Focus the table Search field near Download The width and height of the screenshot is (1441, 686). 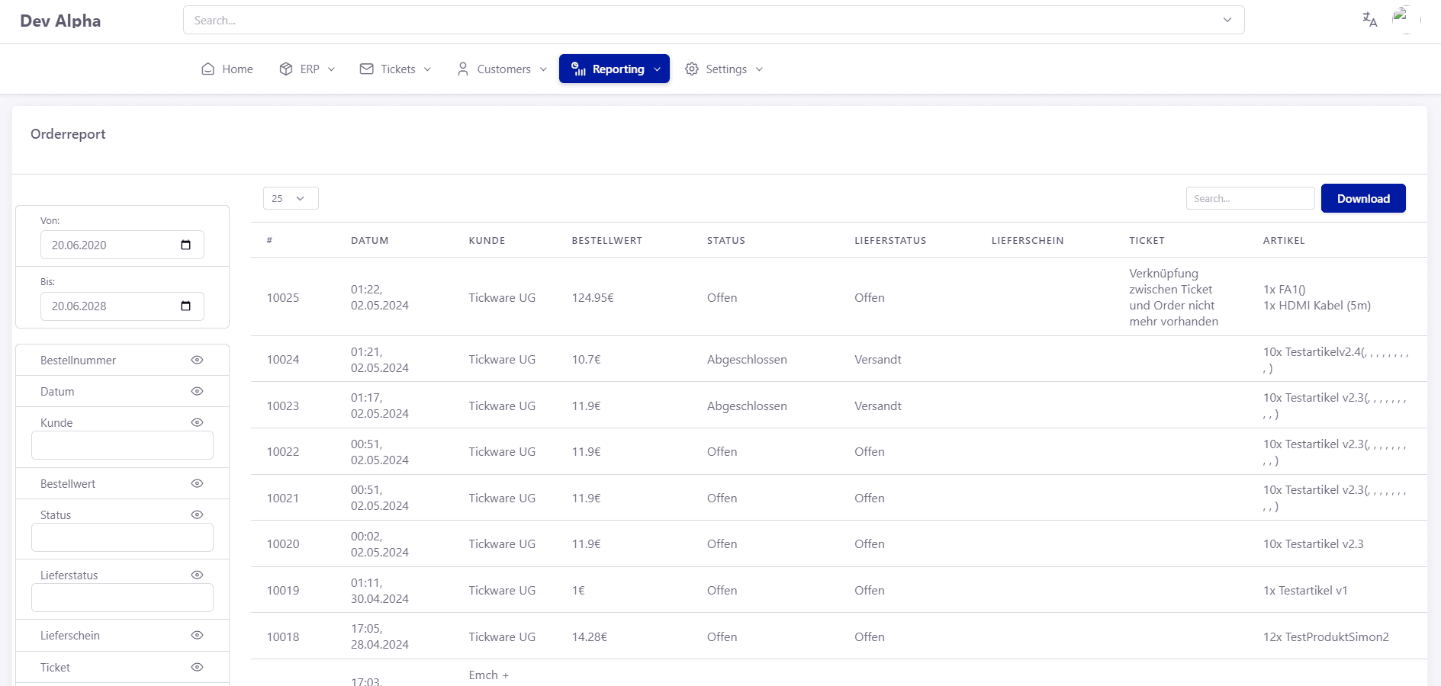coord(1250,198)
